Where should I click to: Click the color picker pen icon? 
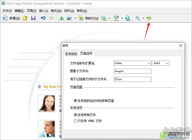[116, 18]
